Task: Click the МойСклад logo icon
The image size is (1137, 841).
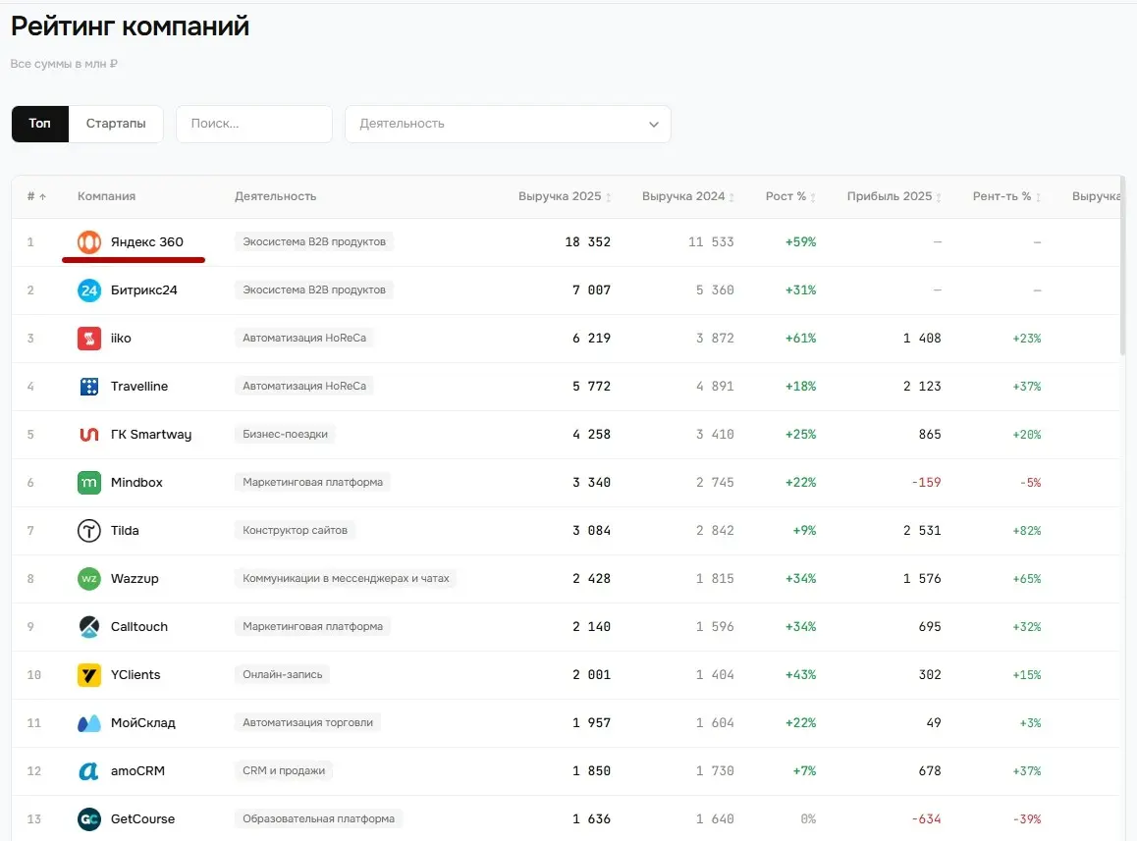Action: (89, 723)
